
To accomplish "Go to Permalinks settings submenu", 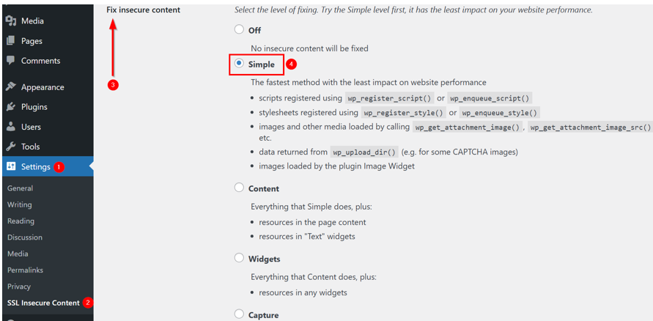I will pyautogui.click(x=25, y=270).
